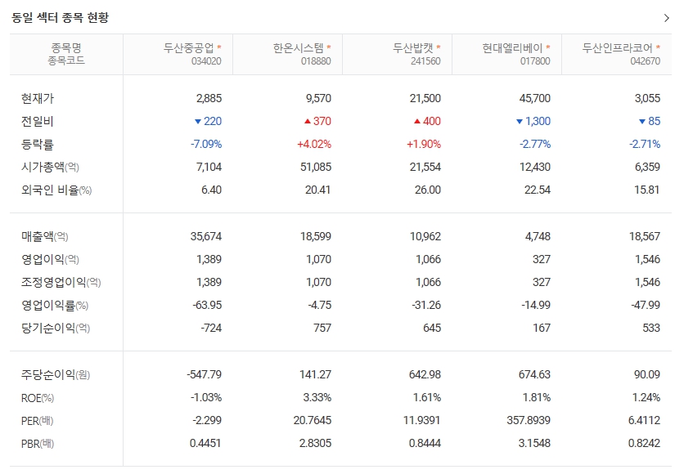Select PER value 20.7645

point(313,421)
